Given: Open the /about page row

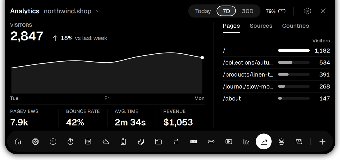Looking at the screenshot, I should (276, 98).
